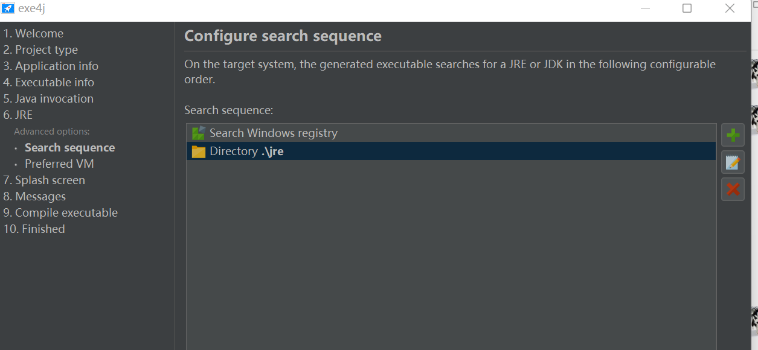The height and width of the screenshot is (350, 758).
Task: Click the edit entry notepad icon
Action: (x=733, y=162)
